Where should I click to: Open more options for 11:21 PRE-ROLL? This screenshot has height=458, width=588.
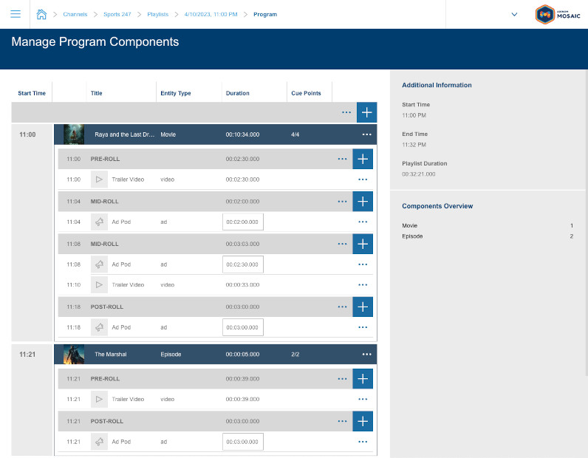342,379
